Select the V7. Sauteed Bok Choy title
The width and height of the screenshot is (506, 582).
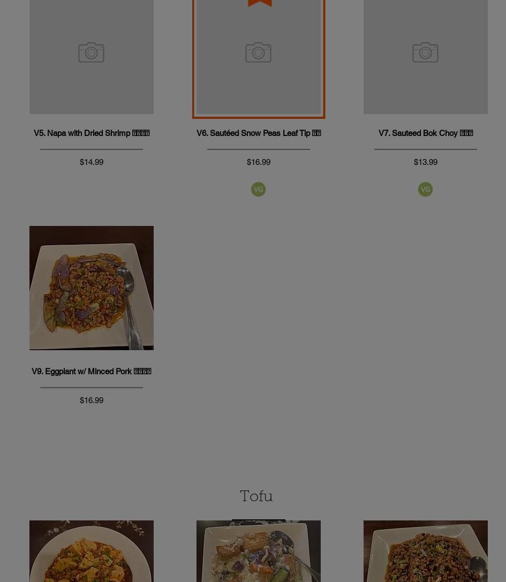pos(426,133)
